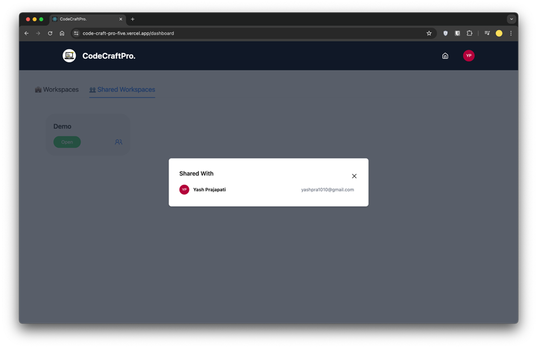Show shared users for the Demo workspace

(118, 142)
